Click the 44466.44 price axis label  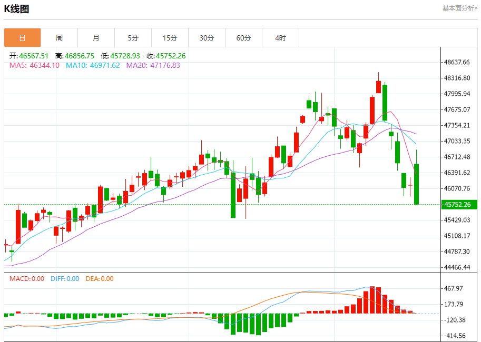tap(457, 267)
